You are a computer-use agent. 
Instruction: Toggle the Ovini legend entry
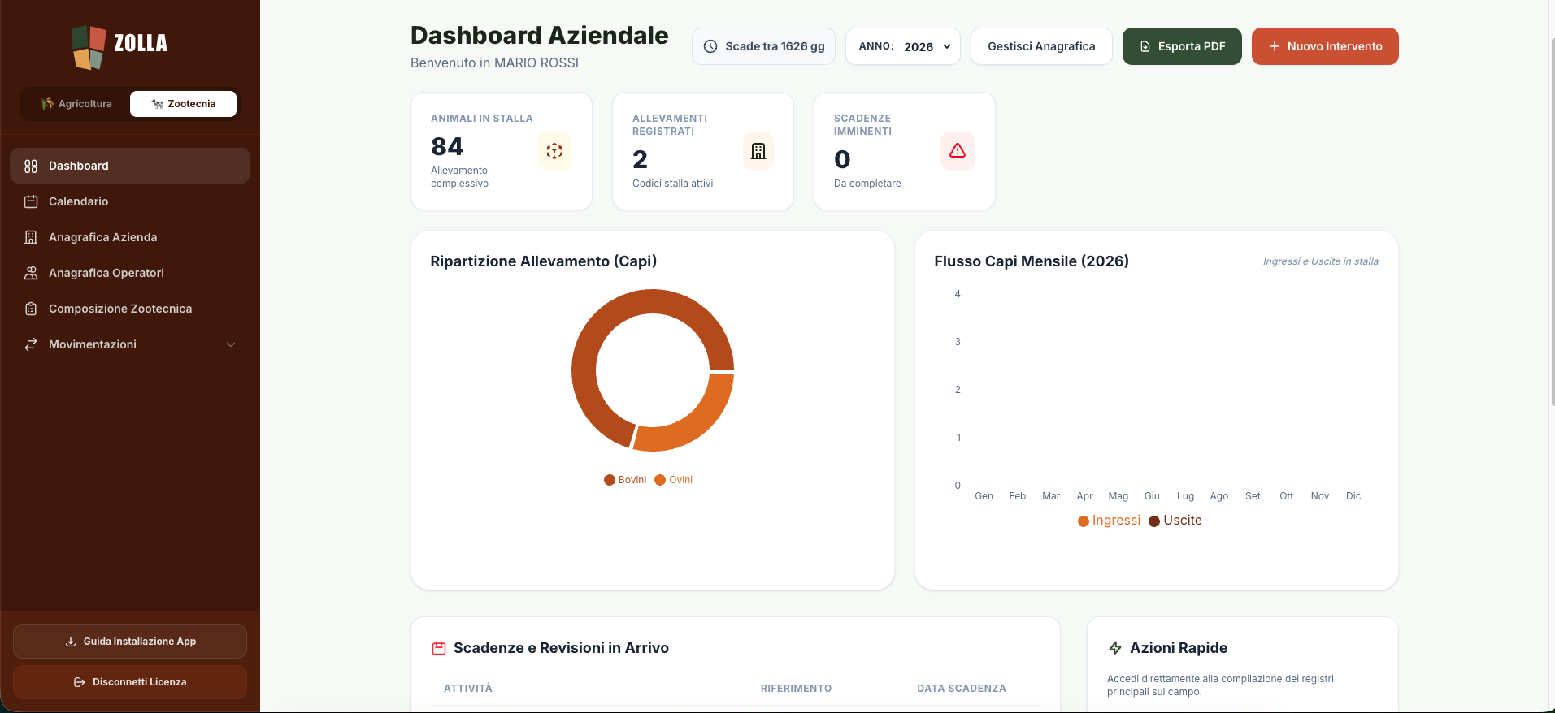[674, 480]
